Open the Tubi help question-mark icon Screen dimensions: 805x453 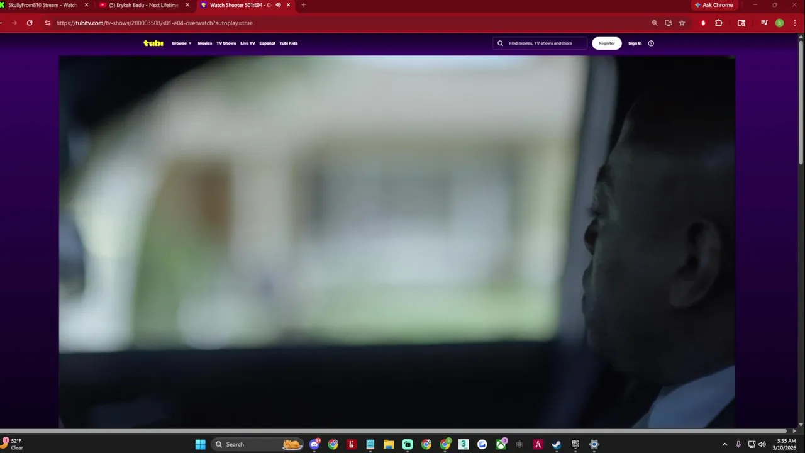pos(651,43)
